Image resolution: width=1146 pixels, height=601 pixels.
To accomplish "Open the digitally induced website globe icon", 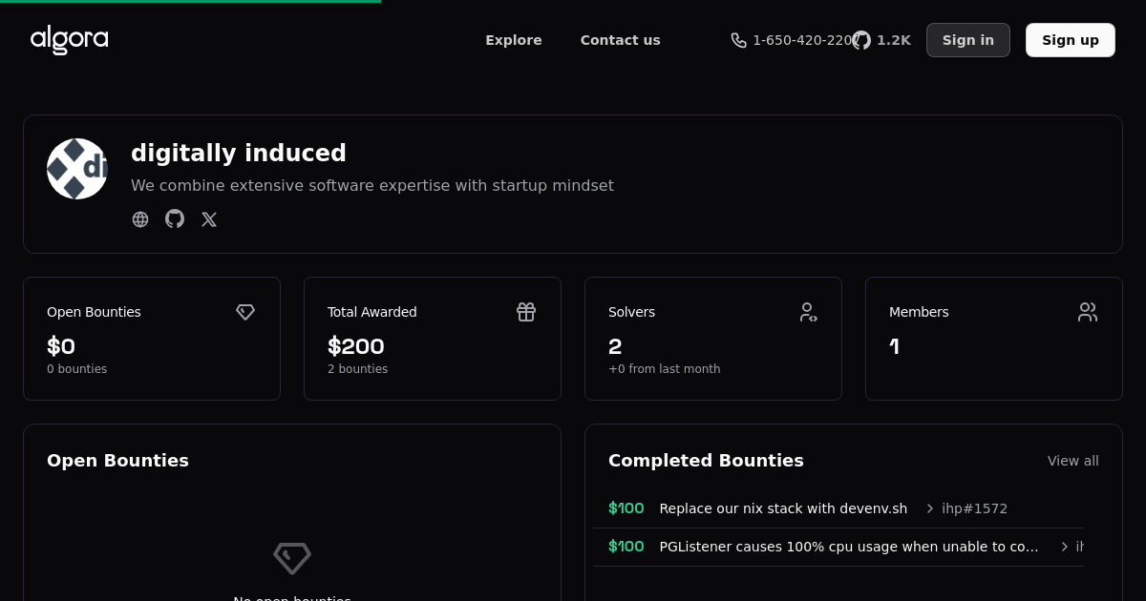I will (140, 219).
